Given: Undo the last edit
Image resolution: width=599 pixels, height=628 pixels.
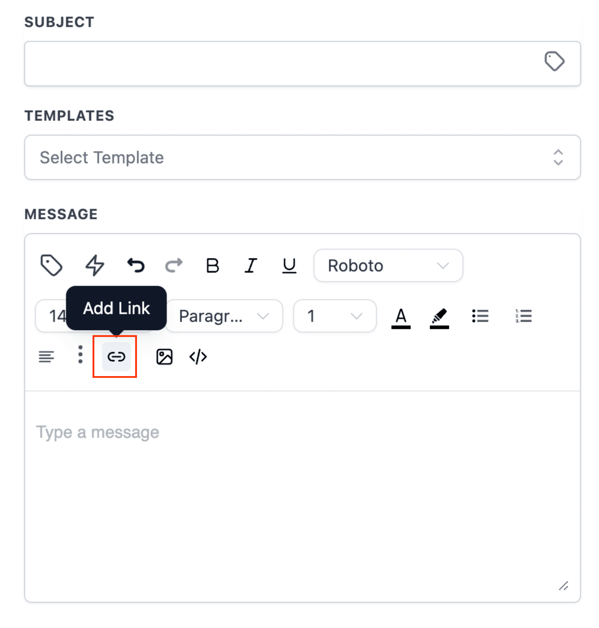Looking at the screenshot, I should (x=136, y=265).
